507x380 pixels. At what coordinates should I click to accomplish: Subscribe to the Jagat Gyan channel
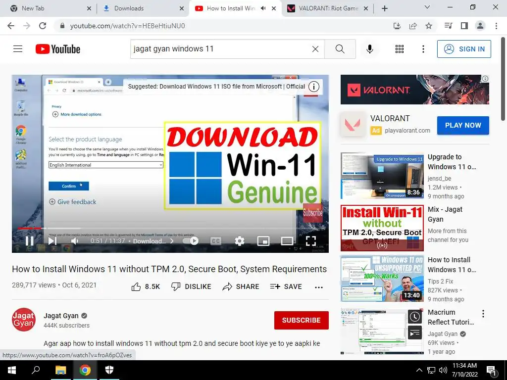(302, 320)
